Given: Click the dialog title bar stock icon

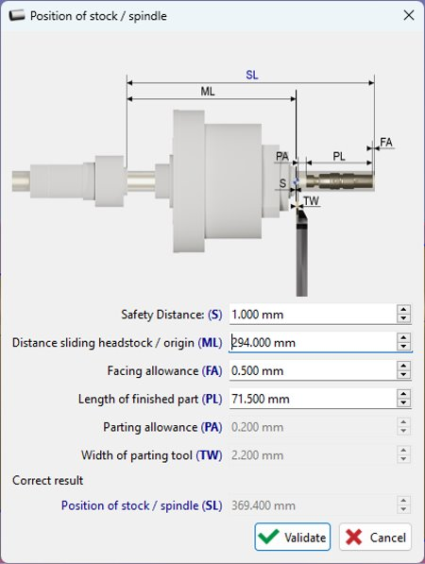Looking at the screenshot, I should click(17, 15).
